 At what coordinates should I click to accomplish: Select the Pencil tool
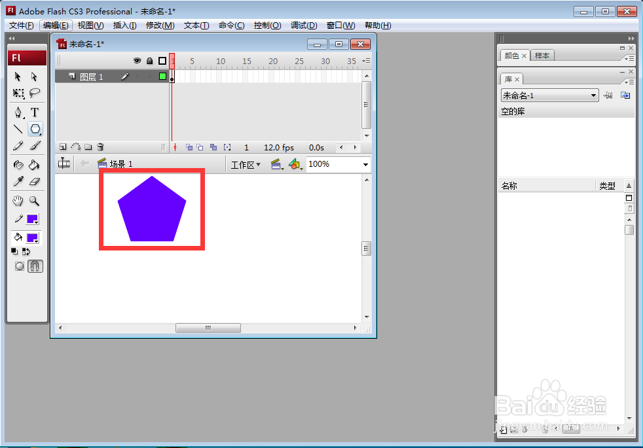18,146
